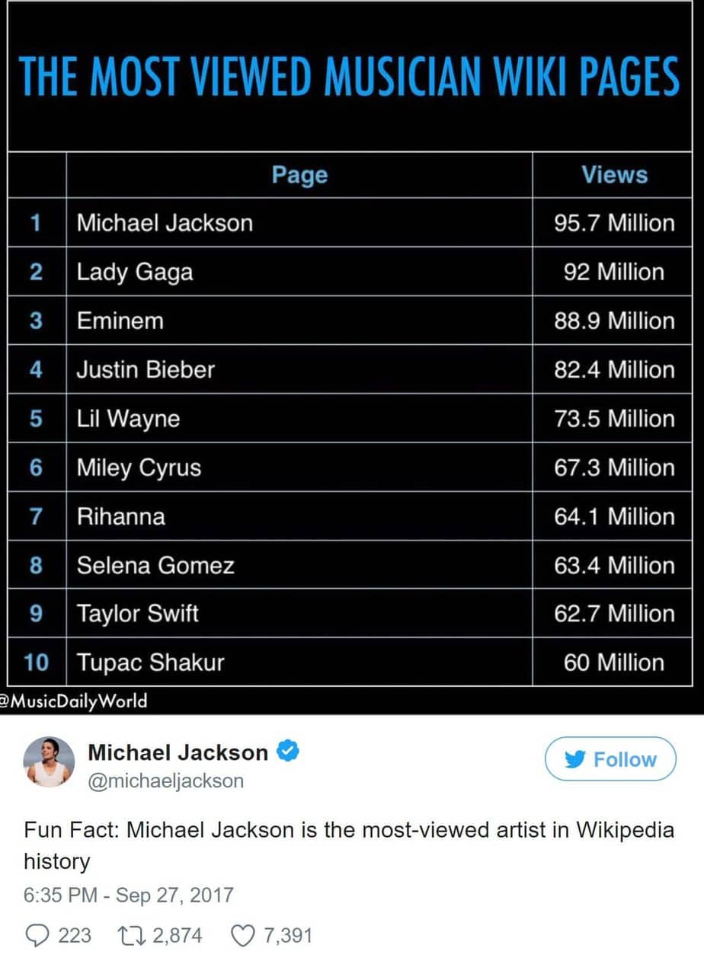Click the Michael Jackson display name
This screenshot has width=704, height=961.
[x=178, y=752]
